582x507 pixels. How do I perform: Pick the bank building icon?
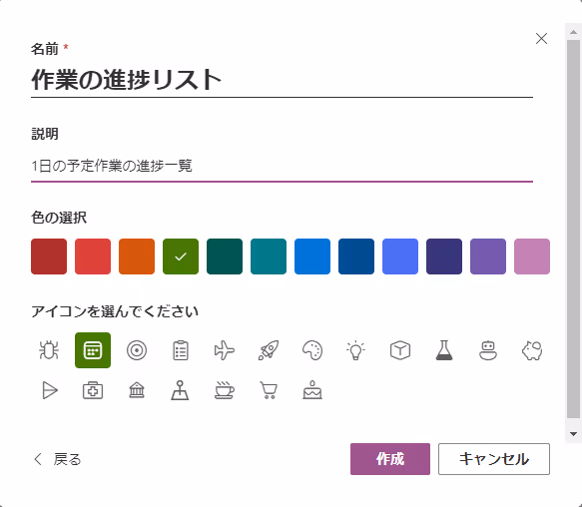tap(137, 390)
